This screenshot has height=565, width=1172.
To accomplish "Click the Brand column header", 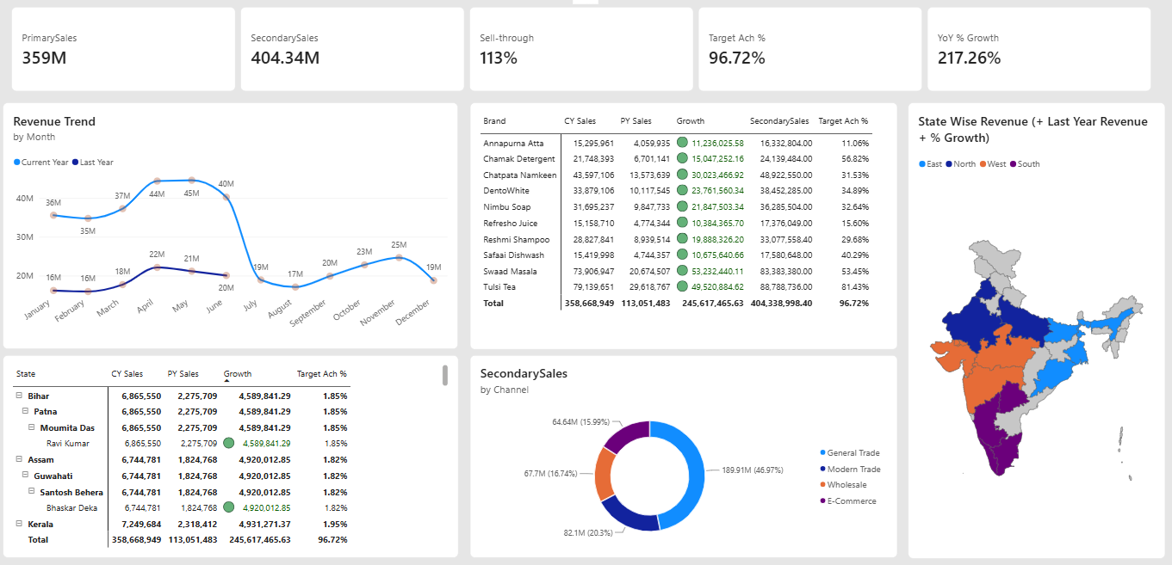I will (x=494, y=121).
